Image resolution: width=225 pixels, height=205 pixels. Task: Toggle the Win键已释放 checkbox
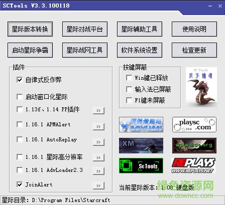(129, 78)
